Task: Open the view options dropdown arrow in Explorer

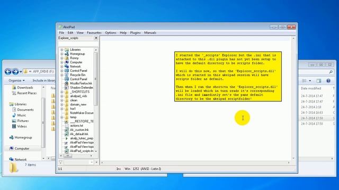Action: click(x=310, y=81)
